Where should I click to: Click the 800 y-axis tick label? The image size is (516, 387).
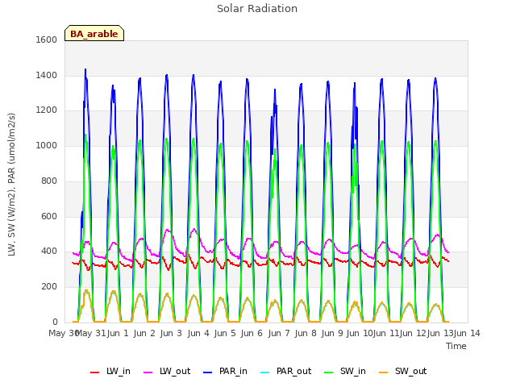[x=49, y=181]
